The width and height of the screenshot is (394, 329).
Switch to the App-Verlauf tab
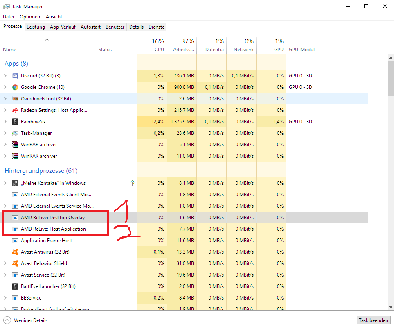[63, 27]
